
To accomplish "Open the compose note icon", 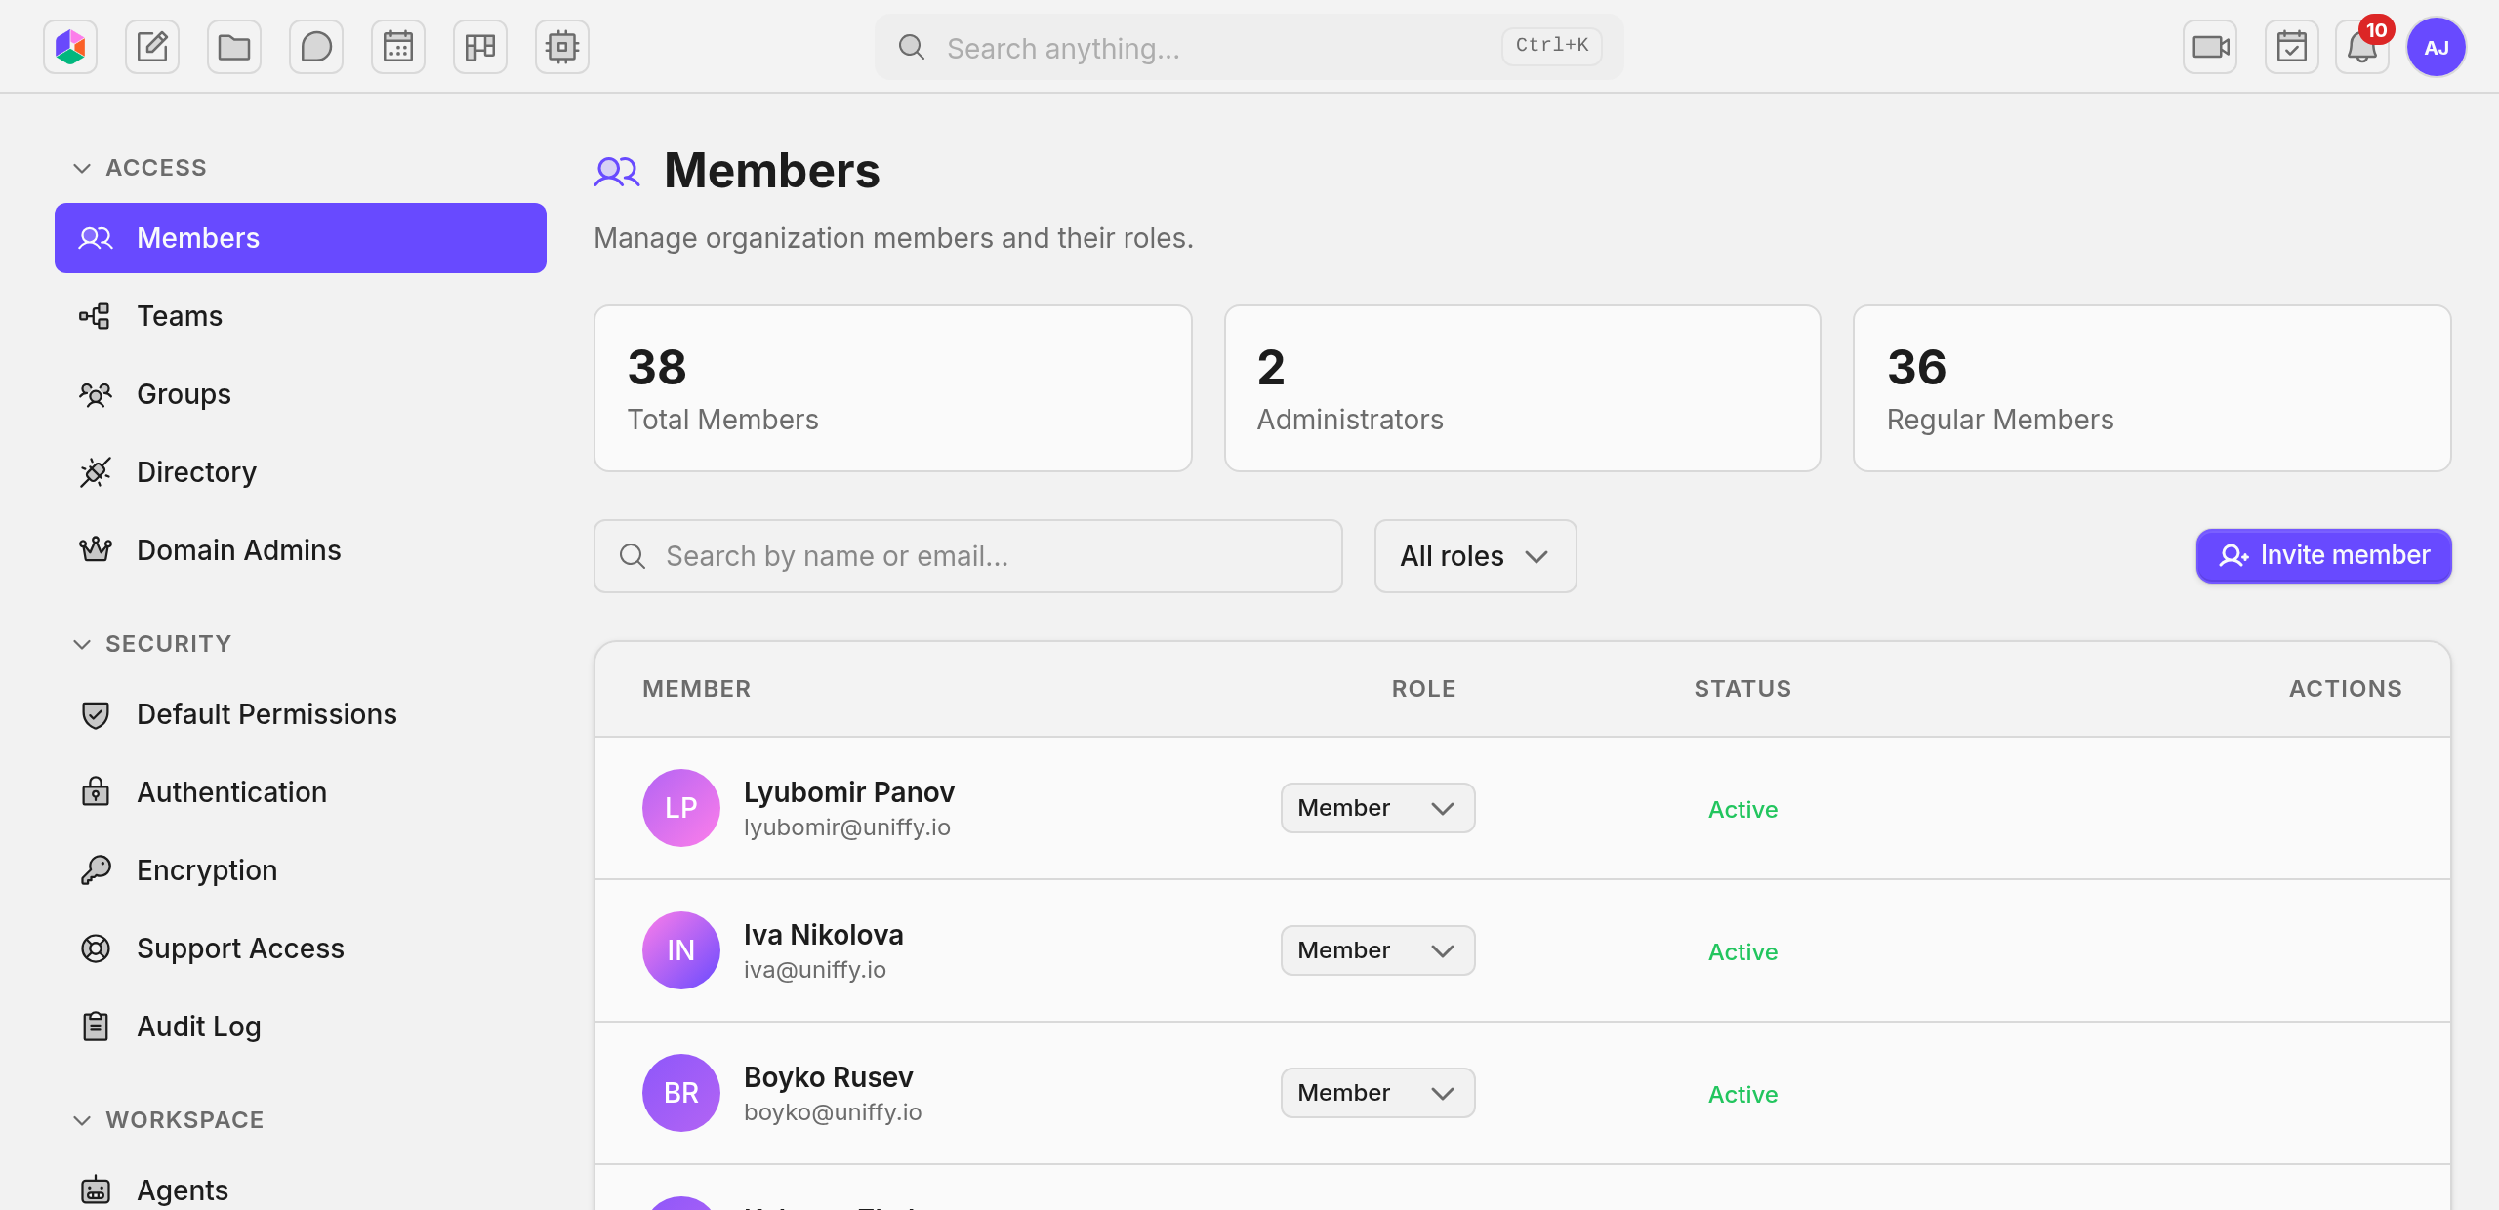I will pos(152,47).
